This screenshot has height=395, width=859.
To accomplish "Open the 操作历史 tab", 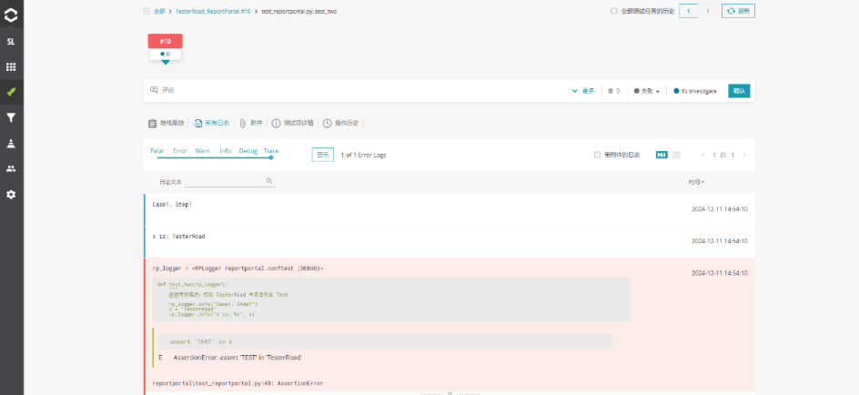I will (x=340, y=123).
